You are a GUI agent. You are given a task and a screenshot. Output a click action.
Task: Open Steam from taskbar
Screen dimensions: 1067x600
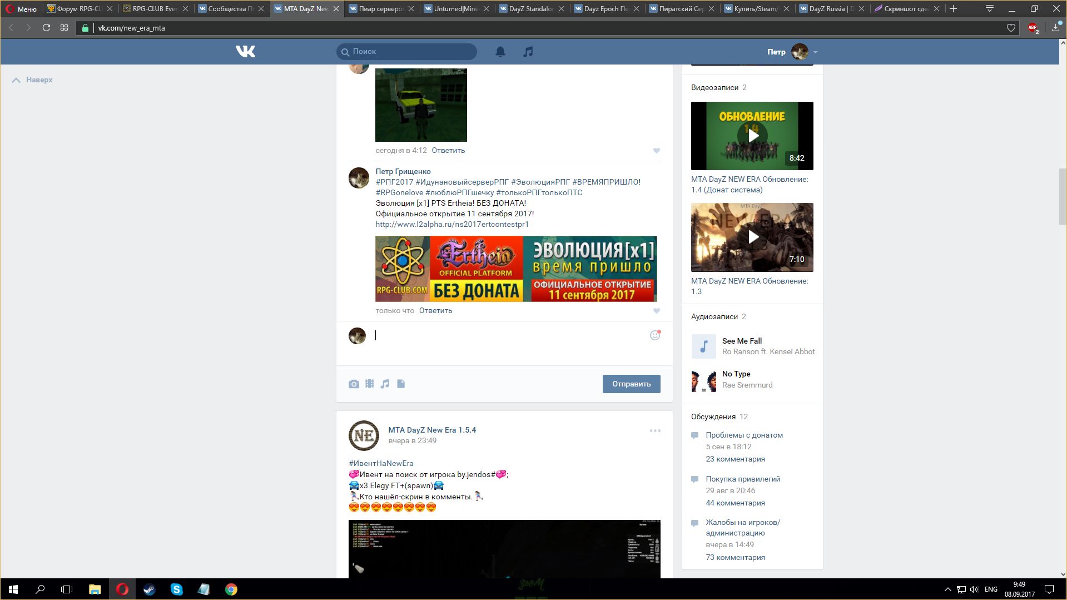click(149, 589)
